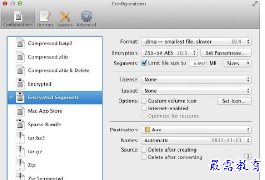Select the Sparse Bundle configuration
Screen dimensions: 265x180
pyautogui.click(x=55, y=124)
